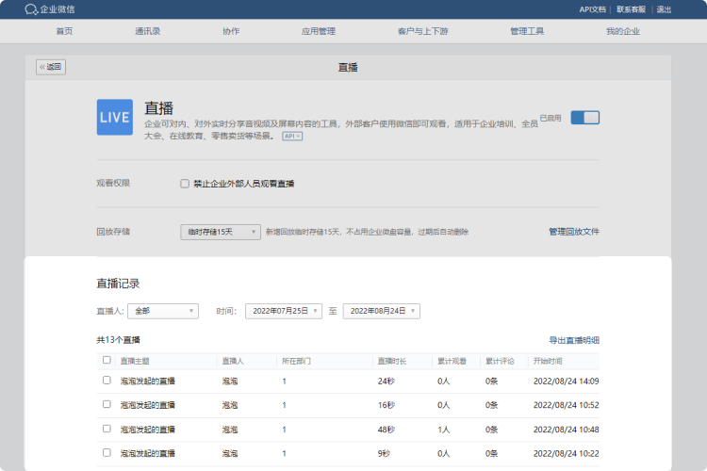Click the 共13个直播 count text

pos(118,340)
